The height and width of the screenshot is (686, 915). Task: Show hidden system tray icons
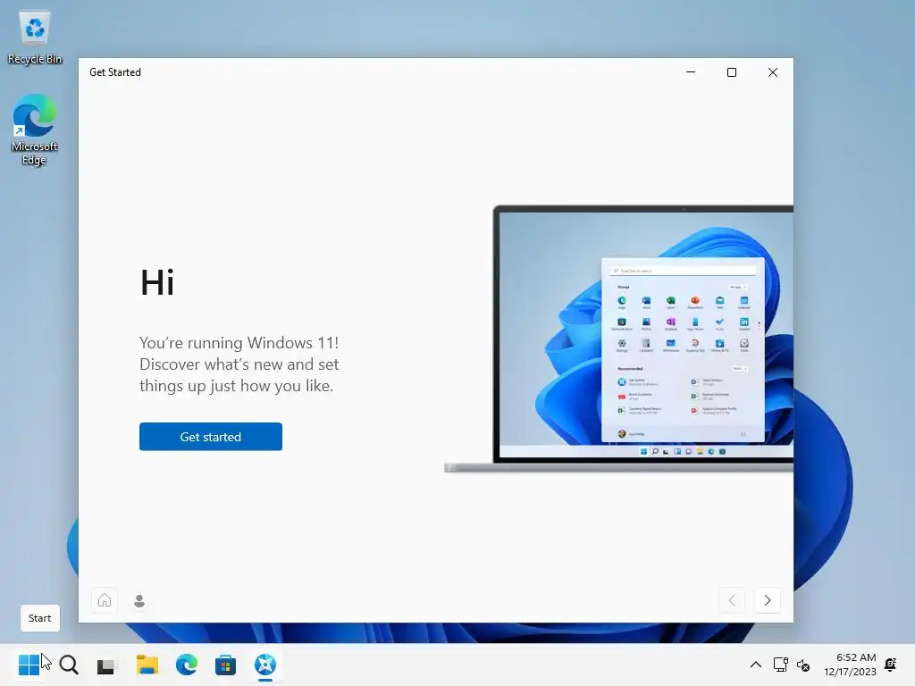(x=756, y=665)
